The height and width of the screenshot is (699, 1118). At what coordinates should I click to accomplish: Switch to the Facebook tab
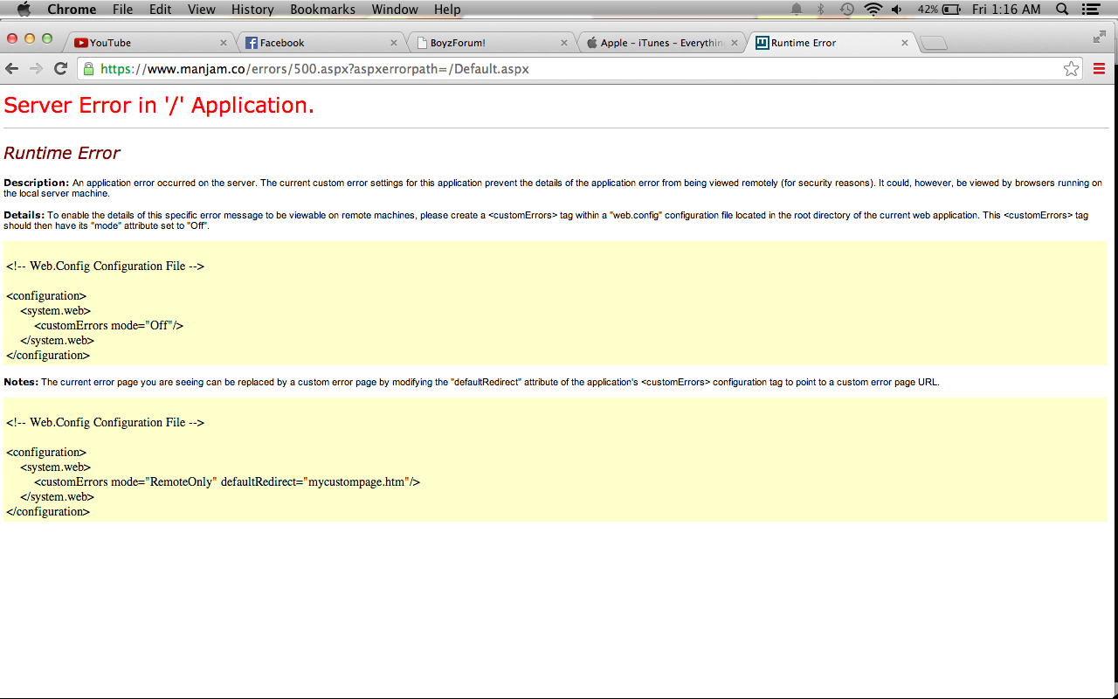click(314, 43)
